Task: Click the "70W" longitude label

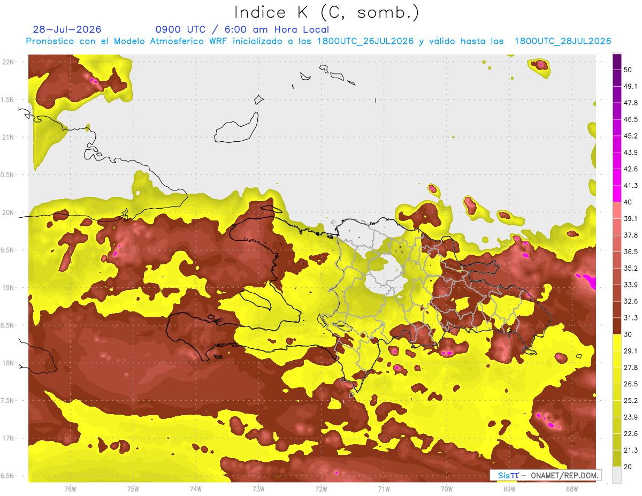Action: click(x=447, y=489)
